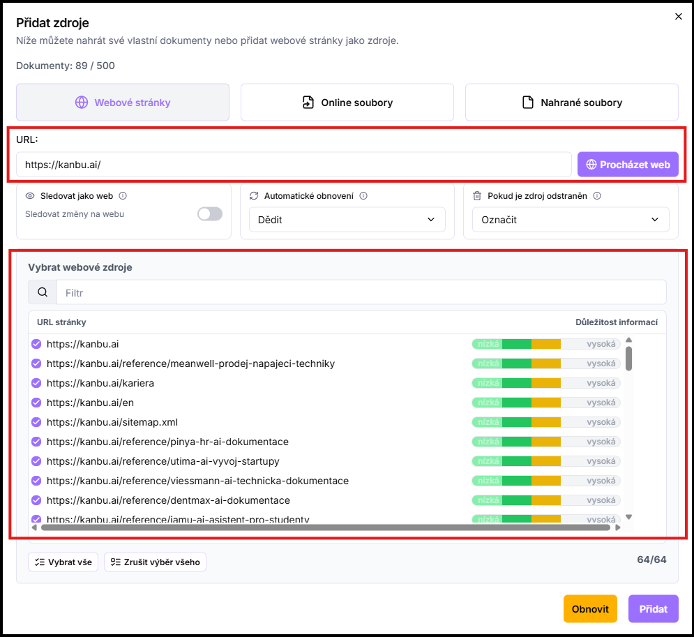Set importance slider for kanbu.ai/en row
This screenshot has height=637, width=694.
point(546,403)
